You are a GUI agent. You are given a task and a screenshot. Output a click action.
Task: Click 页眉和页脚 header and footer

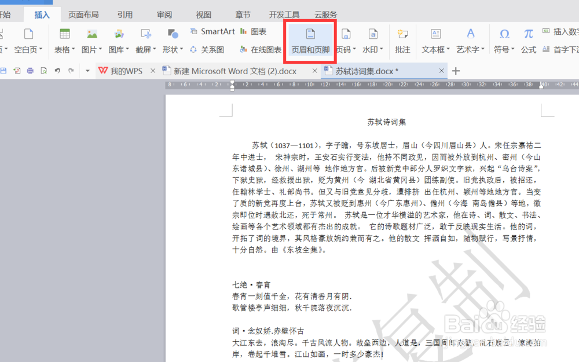(310, 41)
